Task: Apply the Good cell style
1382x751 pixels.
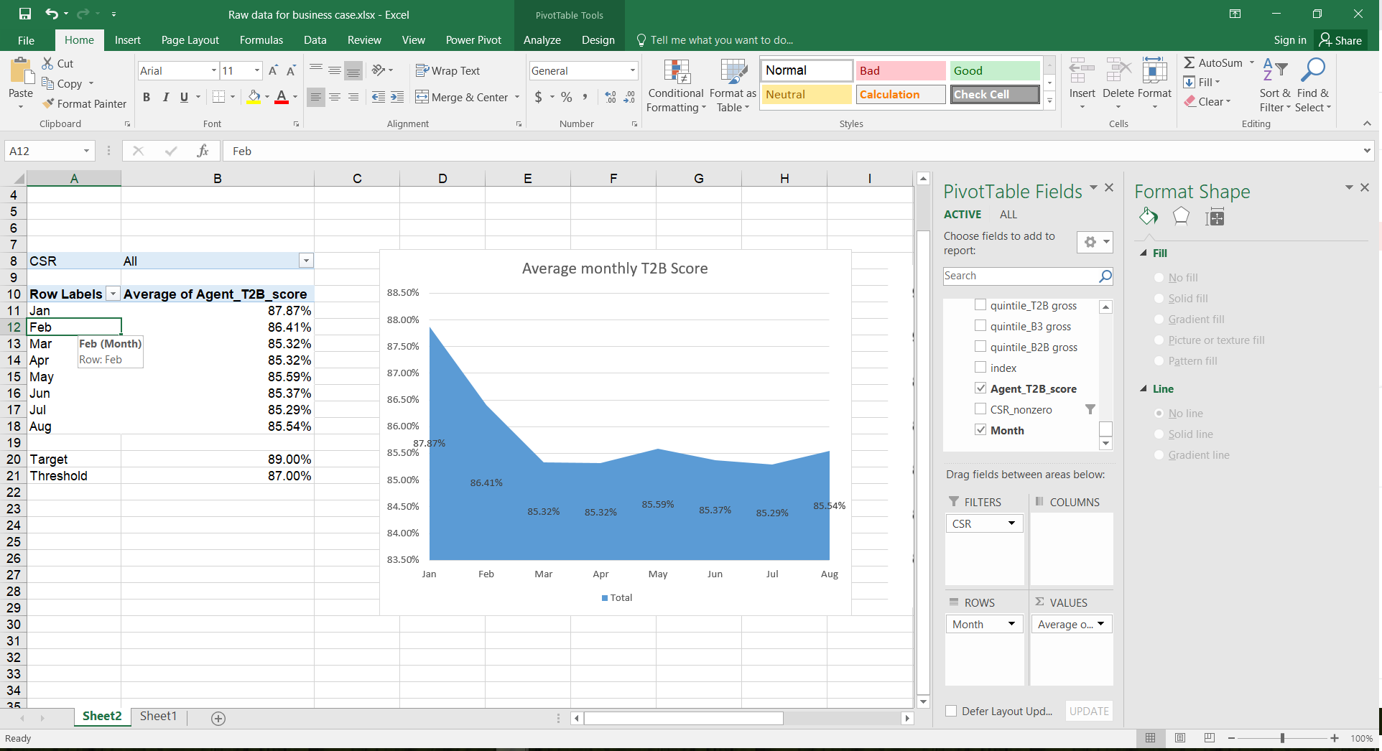Action: point(994,70)
